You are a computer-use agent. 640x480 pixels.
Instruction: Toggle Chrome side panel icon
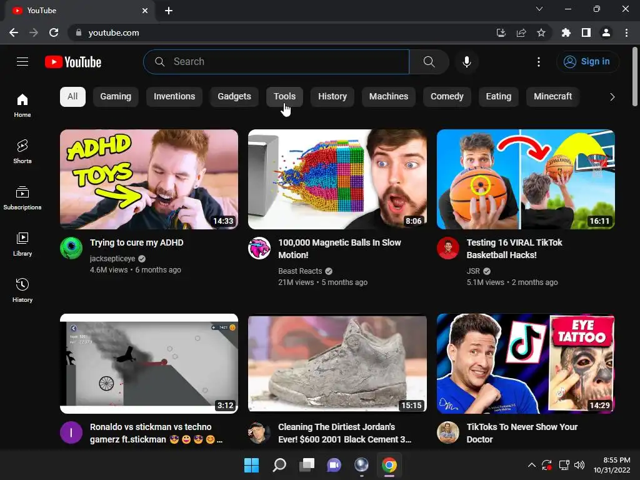pos(586,32)
